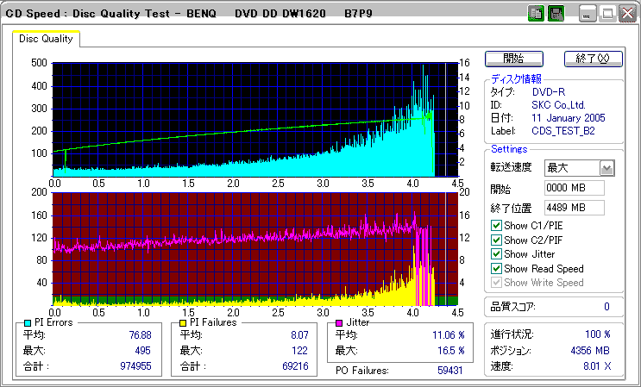Click the PI Errors maximum value 495
Viewport: 641px width, 387px height.
142,351
